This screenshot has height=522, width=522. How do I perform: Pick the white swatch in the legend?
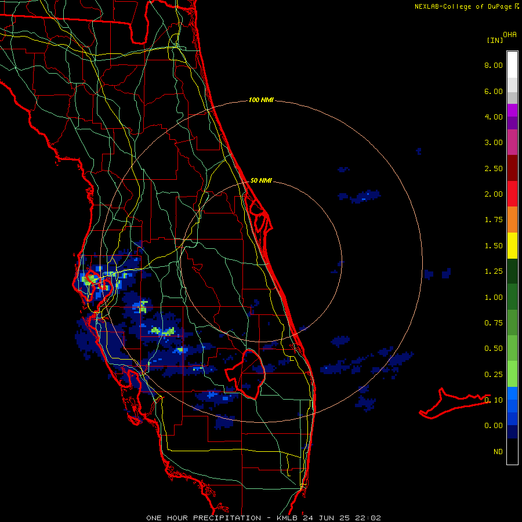click(x=512, y=65)
